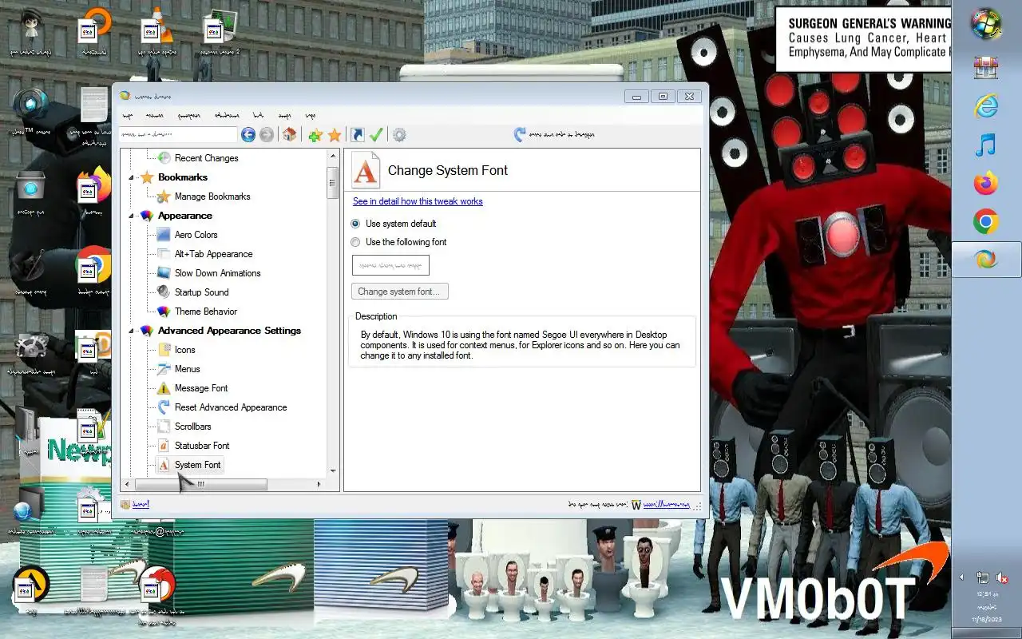Collapse the Appearance tree group

(132, 216)
